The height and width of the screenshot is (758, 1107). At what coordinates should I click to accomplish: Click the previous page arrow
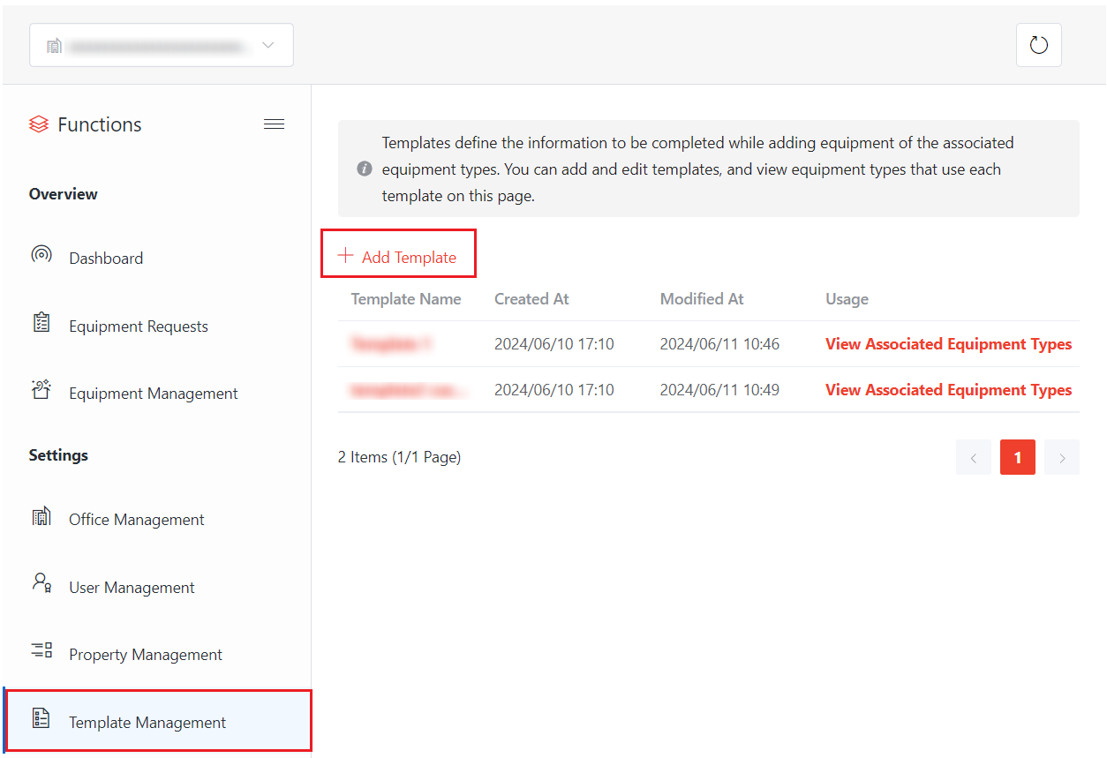tap(973, 458)
